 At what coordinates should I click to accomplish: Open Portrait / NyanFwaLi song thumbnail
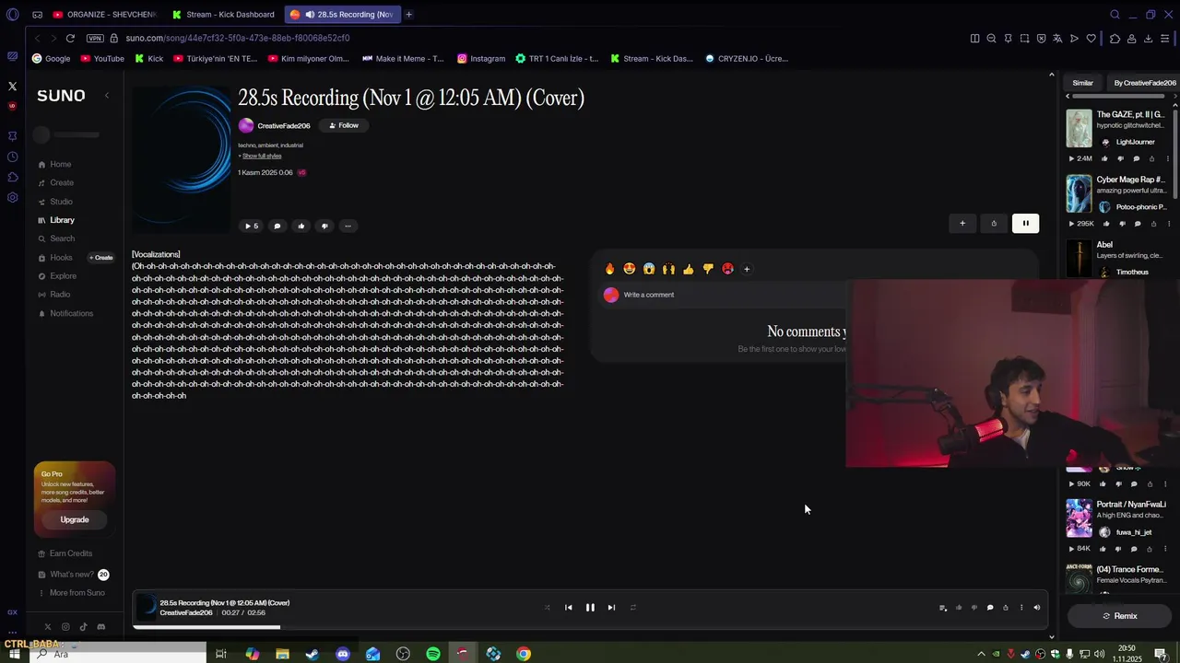click(x=1079, y=518)
